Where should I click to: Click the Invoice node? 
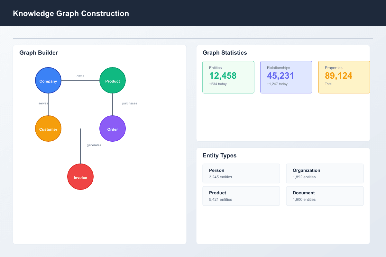point(80,177)
